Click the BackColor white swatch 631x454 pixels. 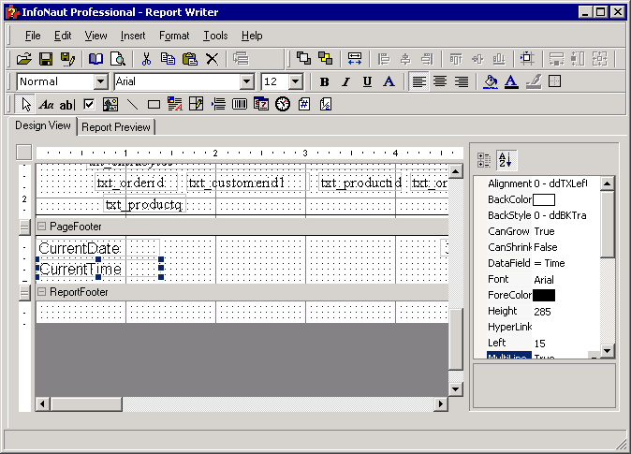[x=544, y=199]
